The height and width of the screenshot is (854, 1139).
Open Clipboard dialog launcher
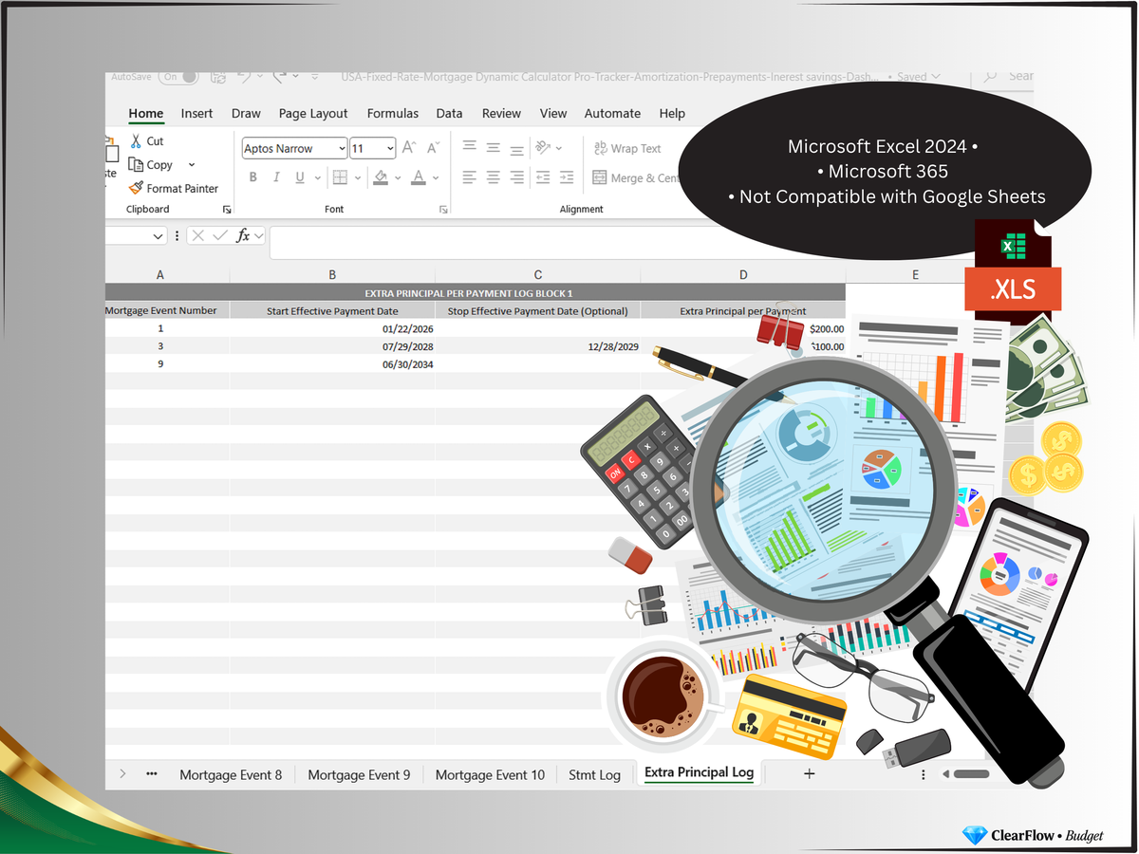coord(226,209)
